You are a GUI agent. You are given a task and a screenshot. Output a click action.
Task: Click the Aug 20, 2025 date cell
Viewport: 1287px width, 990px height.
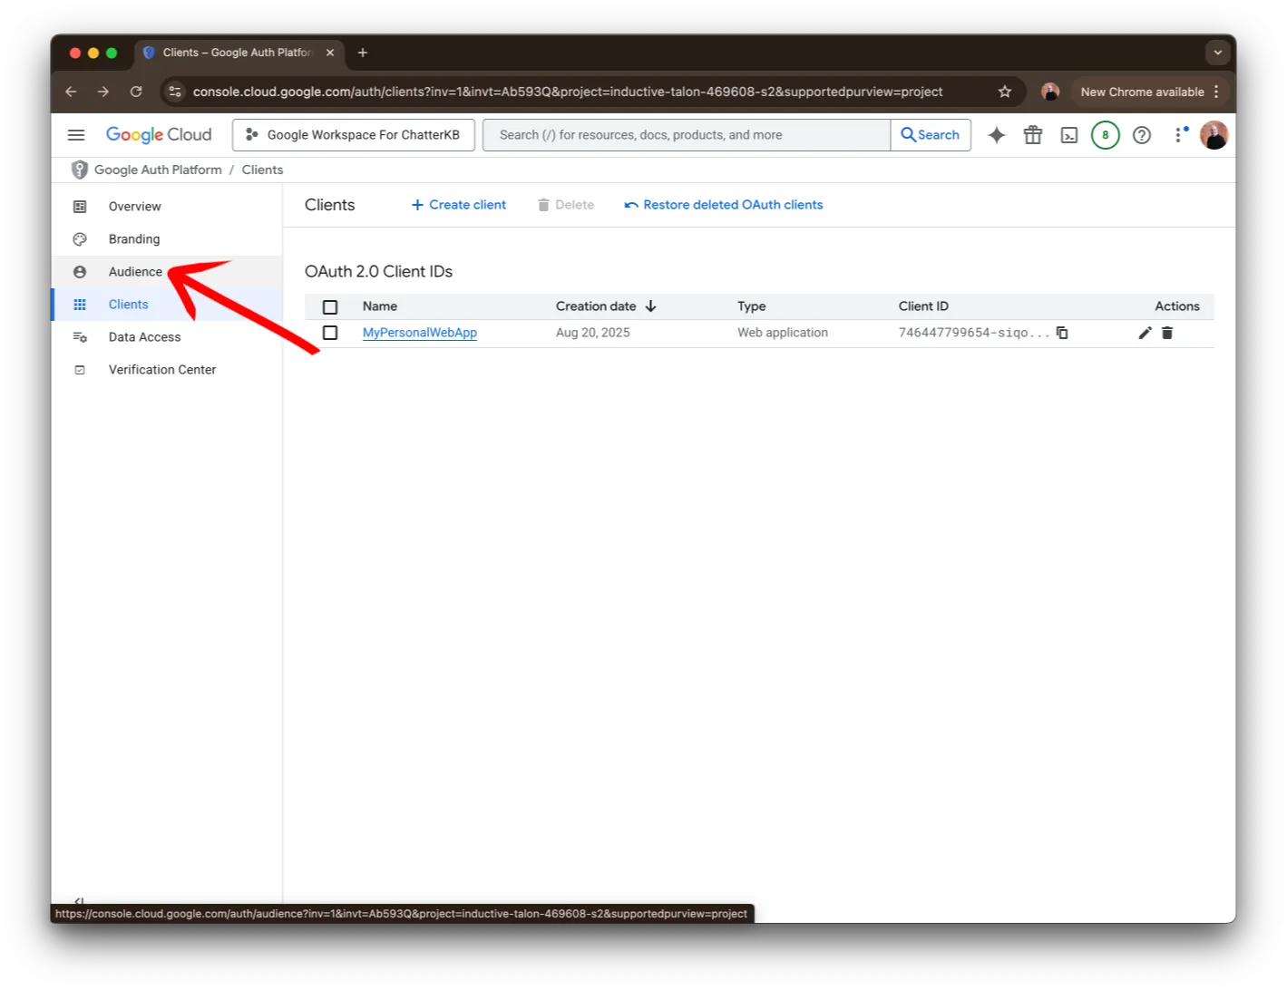[x=593, y=333]
